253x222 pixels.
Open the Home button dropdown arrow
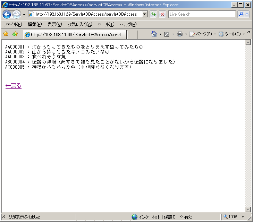[x=160, y=34]
